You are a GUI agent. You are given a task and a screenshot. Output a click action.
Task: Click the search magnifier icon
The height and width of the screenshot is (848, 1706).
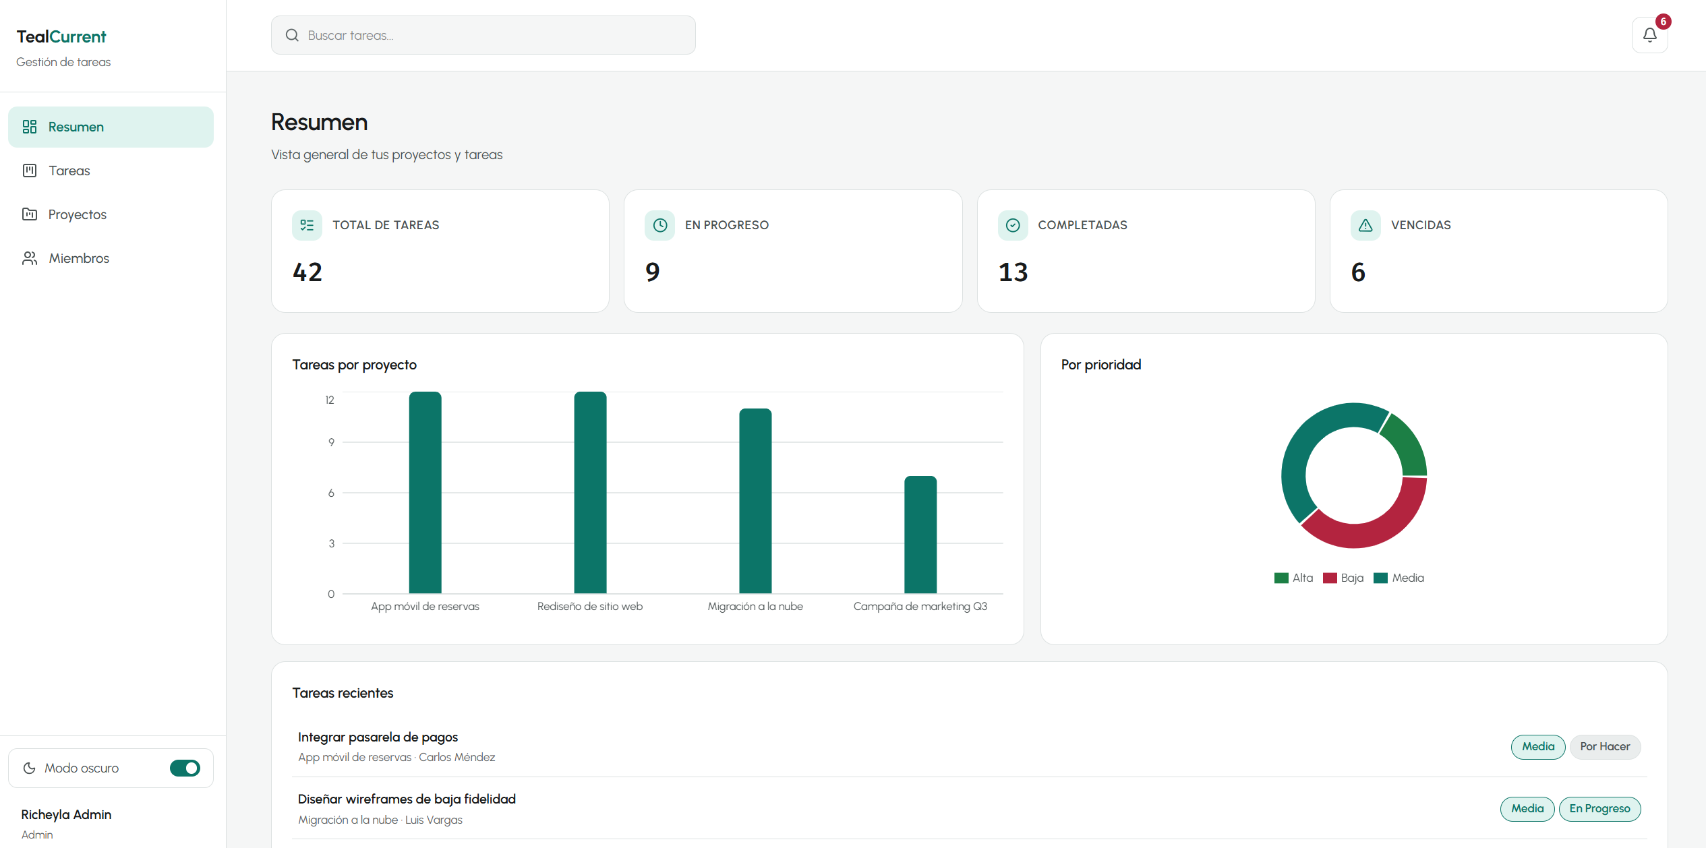pyautogui.click(x=292, y=35)
